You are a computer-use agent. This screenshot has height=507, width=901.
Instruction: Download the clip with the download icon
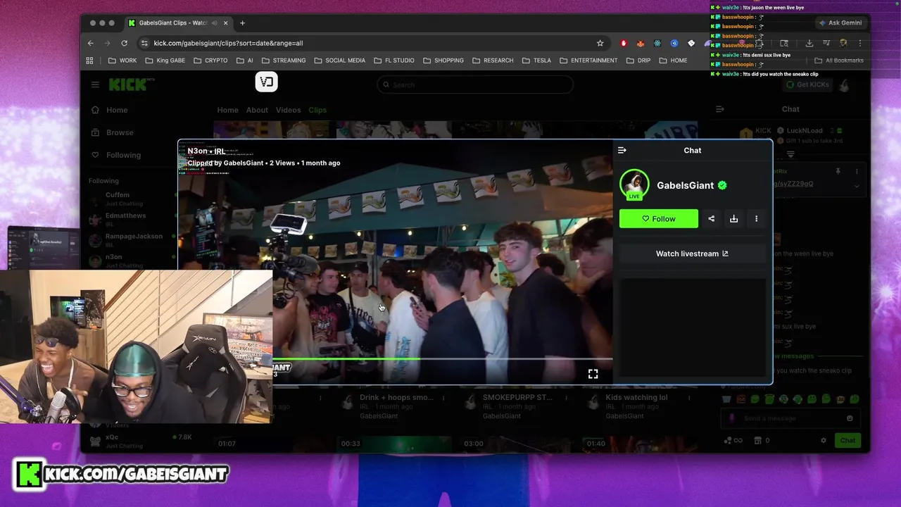pos(733,219)
